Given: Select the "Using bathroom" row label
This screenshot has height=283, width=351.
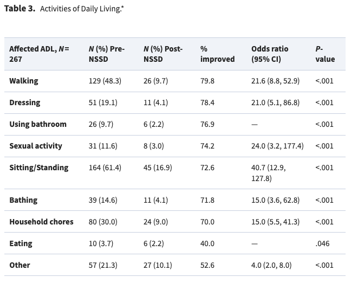Looking at the screenshot, I should [x=38, y=124].
